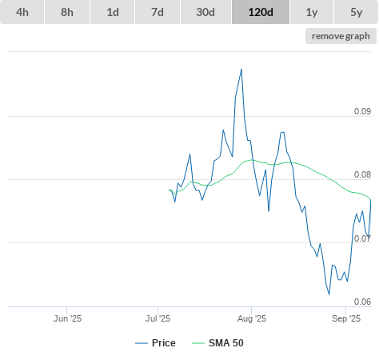
Task: Toggle the SMA 50 legend entry
Action: 217,343
